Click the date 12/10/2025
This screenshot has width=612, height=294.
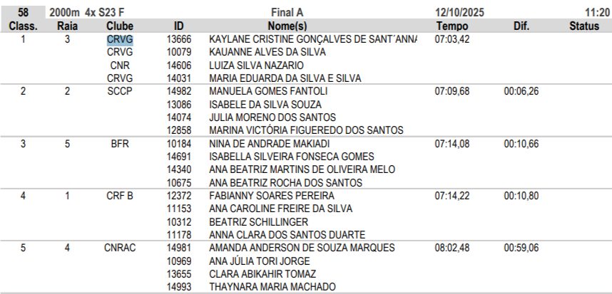(462, 13)
